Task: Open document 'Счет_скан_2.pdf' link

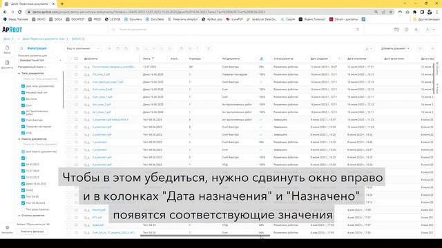Action: point(102,90)
